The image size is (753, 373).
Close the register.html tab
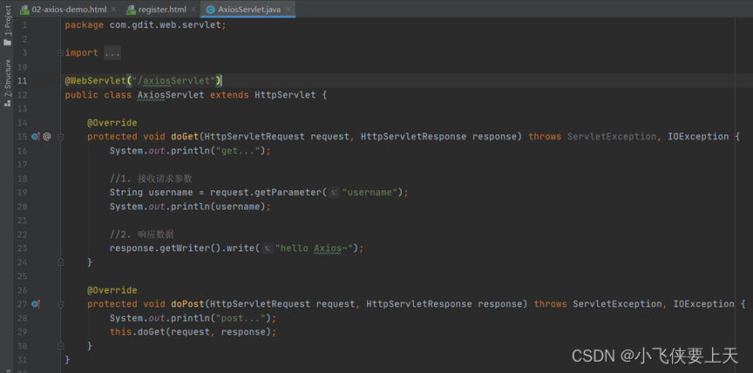pyautogui.click(x=193, y=9)
